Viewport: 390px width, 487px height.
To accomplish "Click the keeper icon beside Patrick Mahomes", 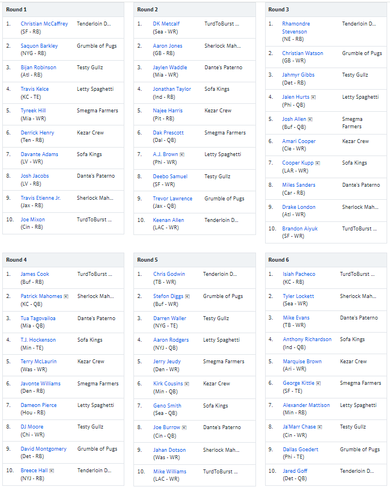I will tap(66, 297).
